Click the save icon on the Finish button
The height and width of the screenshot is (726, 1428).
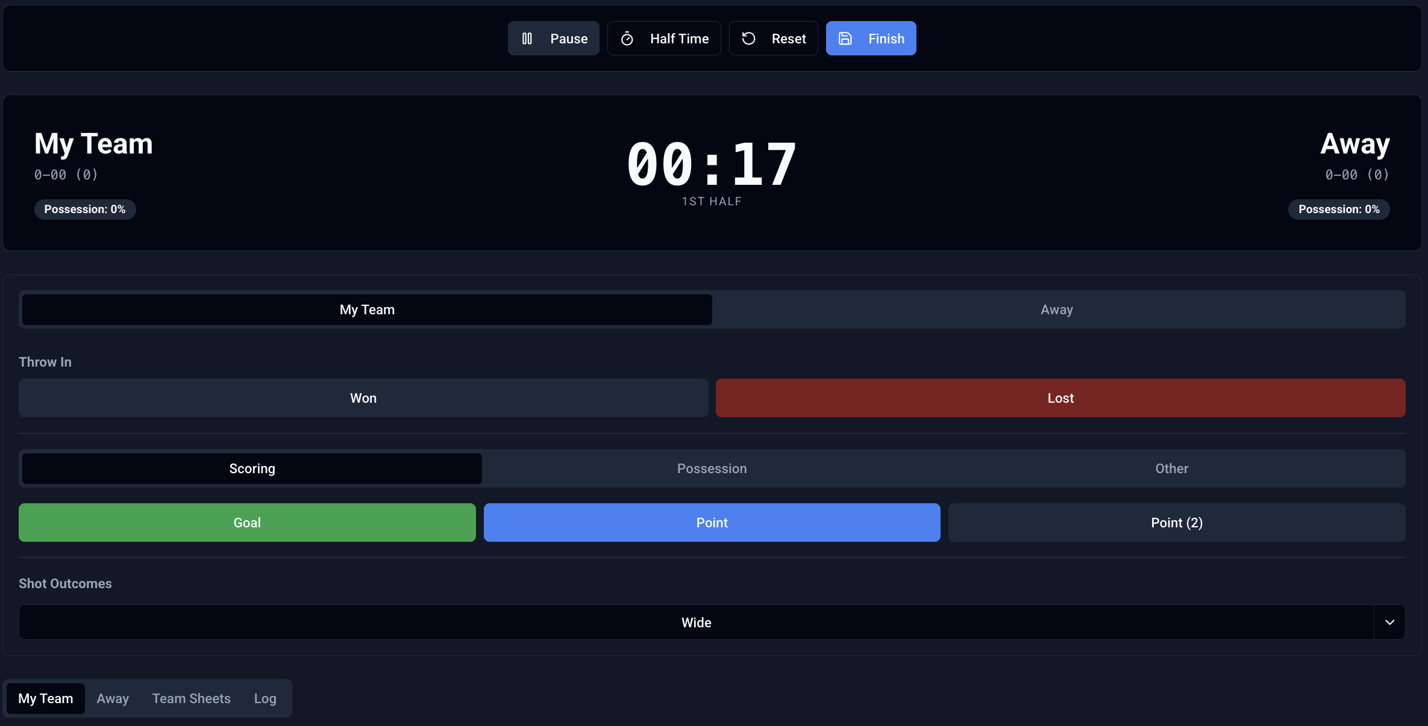pos(845,38)
